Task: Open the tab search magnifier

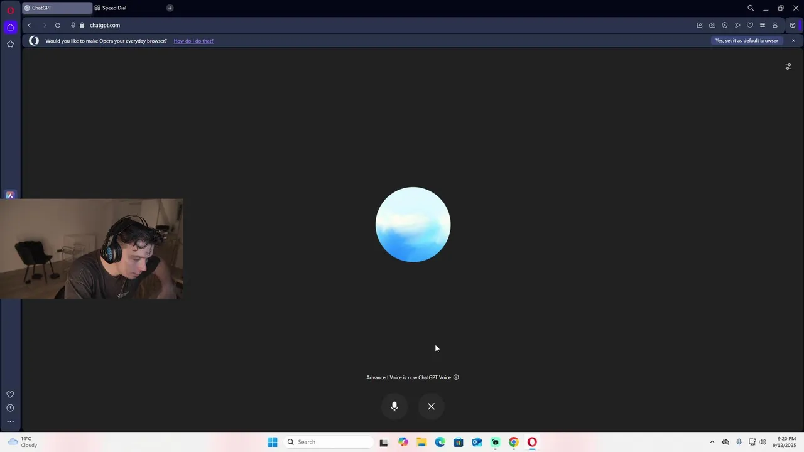Action: [751, 8]
